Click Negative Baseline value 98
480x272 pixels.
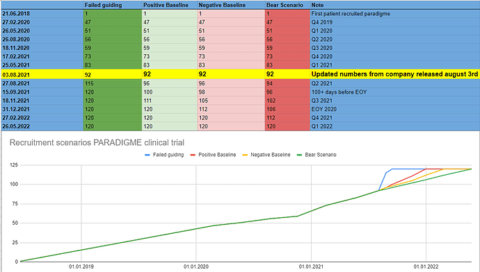click(231, 92)
